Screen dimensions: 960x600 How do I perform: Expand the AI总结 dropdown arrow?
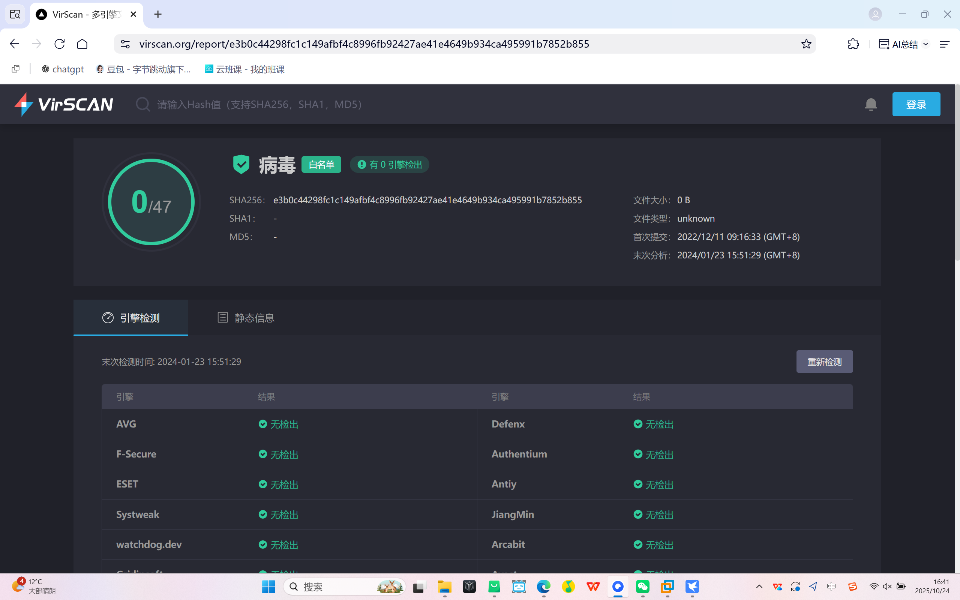pyautogui.click(x=925, y=44)
